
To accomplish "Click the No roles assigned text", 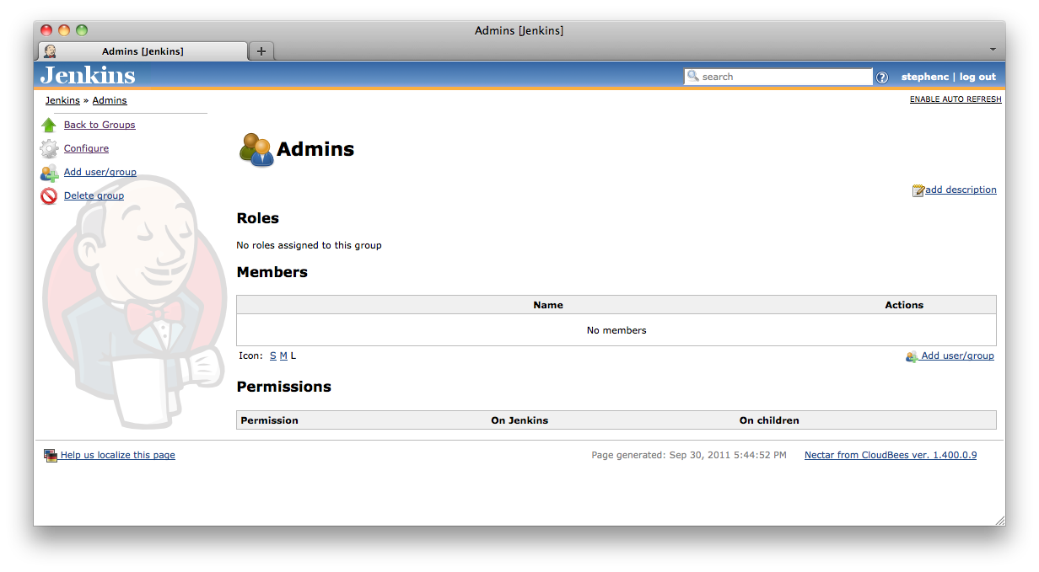I will pyautogui.click(x=309, y=245).
